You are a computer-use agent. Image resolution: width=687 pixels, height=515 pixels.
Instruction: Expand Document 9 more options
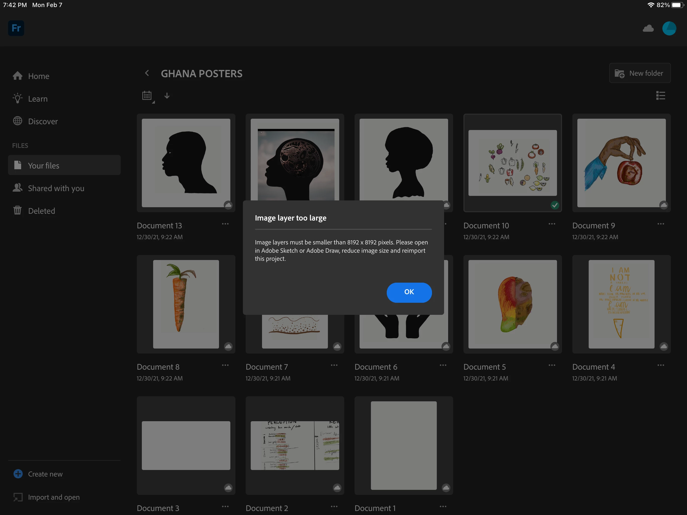tap(661, 224)
